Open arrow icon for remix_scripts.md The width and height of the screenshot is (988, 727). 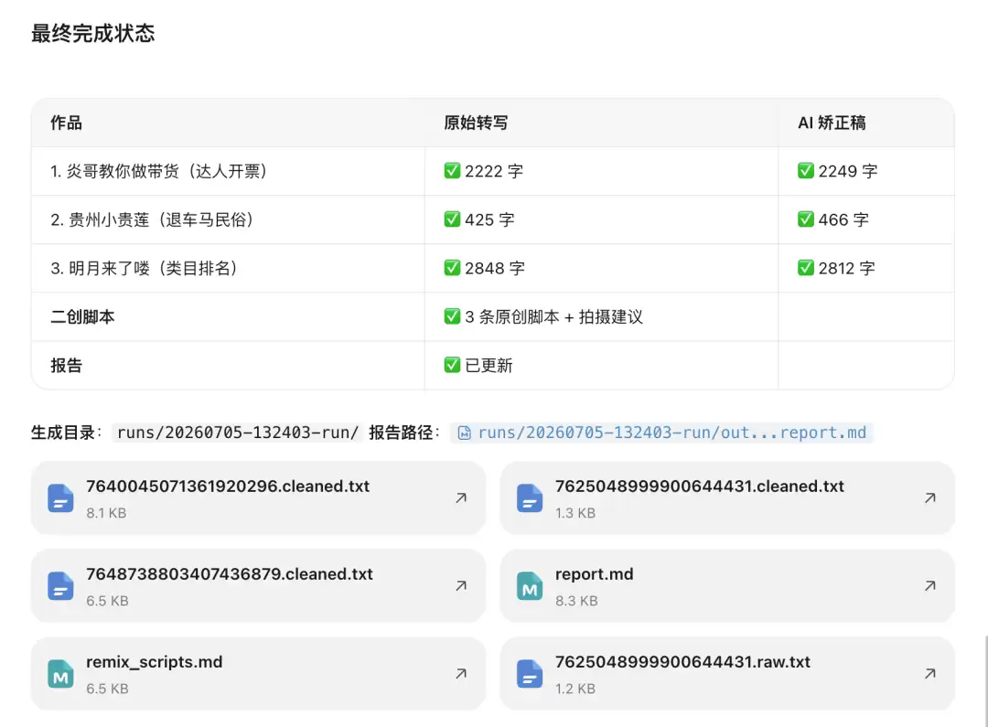461,673
